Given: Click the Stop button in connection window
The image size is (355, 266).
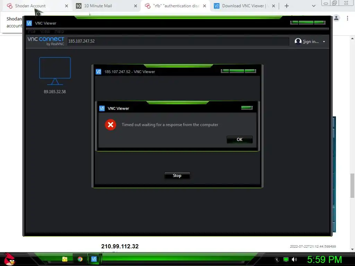Looking at the screenshot, I should (177, 176).
